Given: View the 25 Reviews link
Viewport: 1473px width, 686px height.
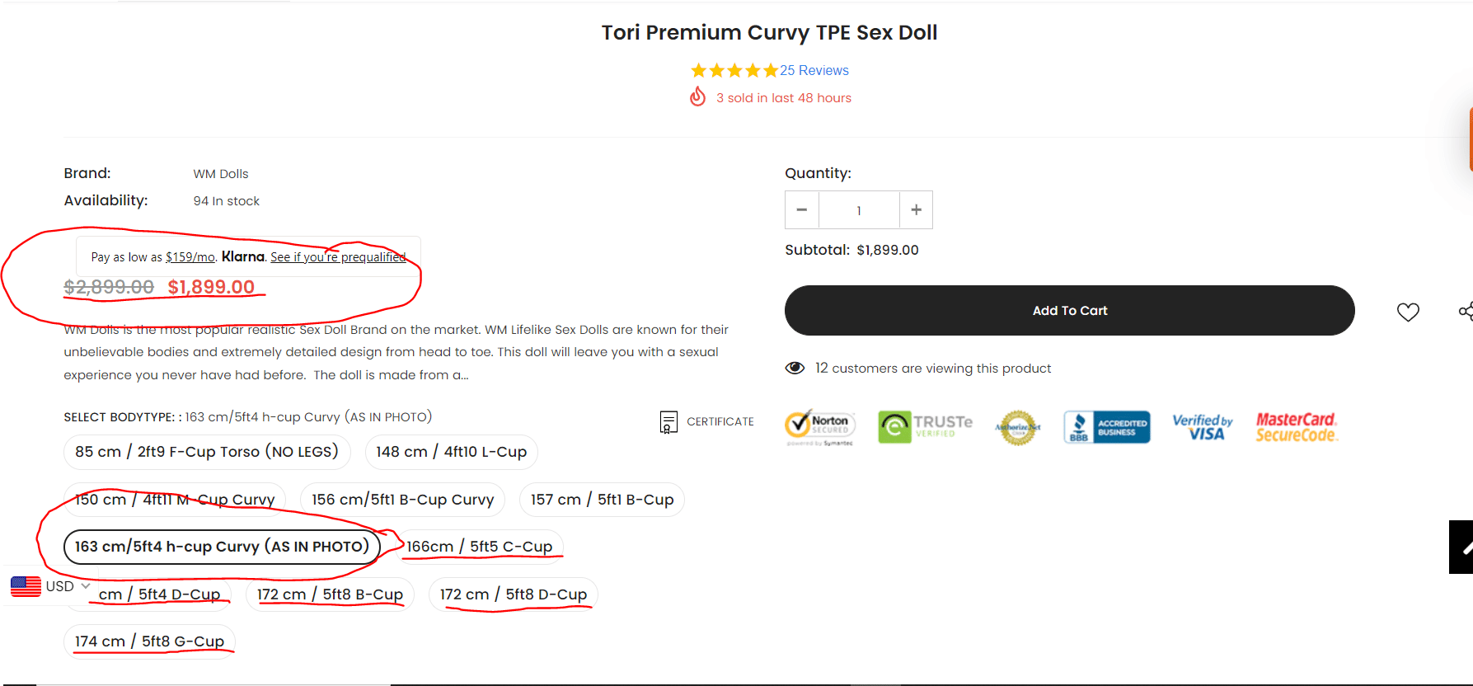Looking at the screenshot, I should (x=814, y=70).
